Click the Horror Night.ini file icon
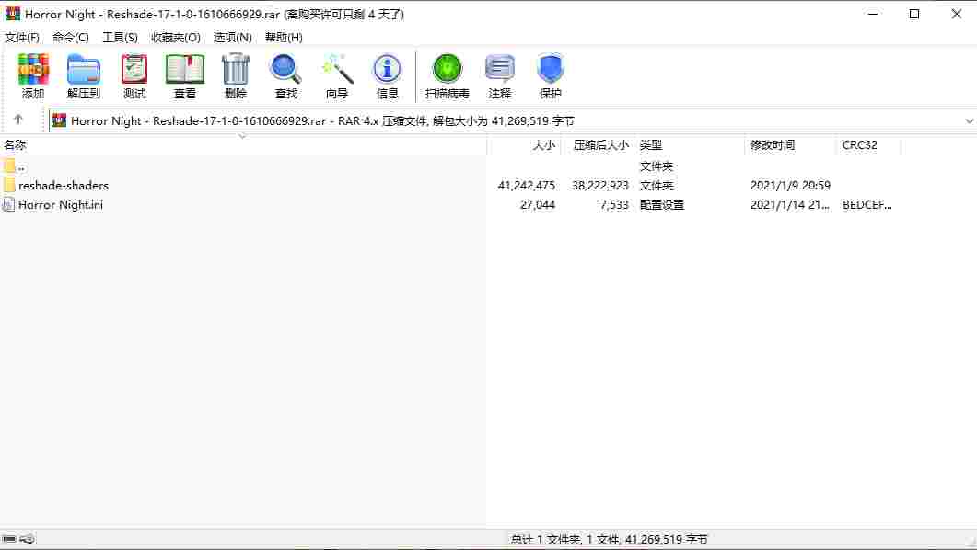 pos(8,204)
